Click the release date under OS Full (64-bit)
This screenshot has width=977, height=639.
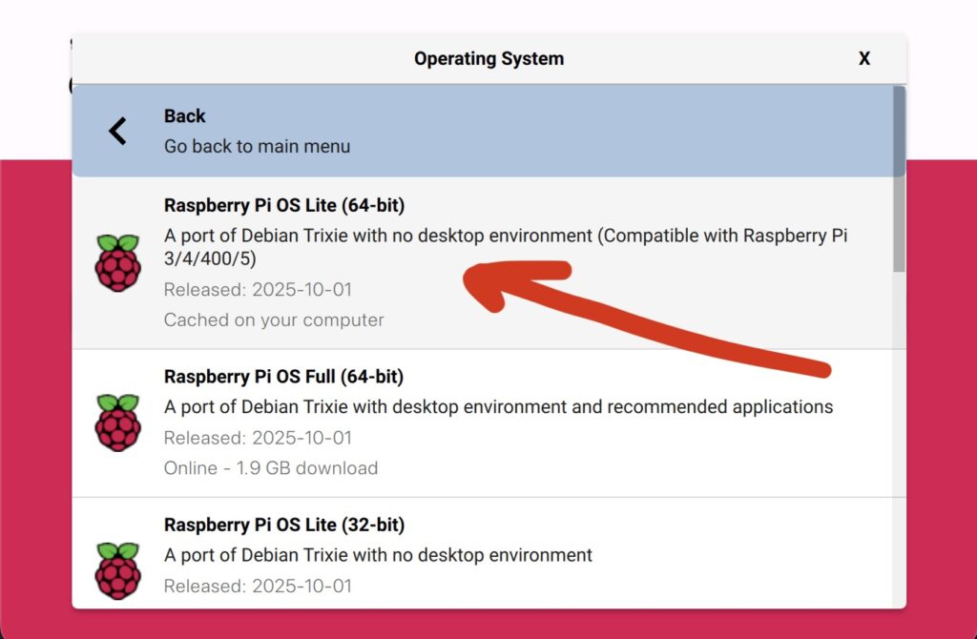coord(258,438)
